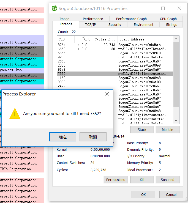Screen dimensions: 188x203
Task: Click the Stack button
Action: [142, 130]
